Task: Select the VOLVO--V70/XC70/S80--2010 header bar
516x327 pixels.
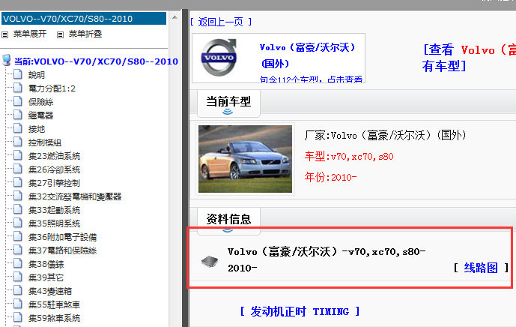Action: tap(84, 19)
